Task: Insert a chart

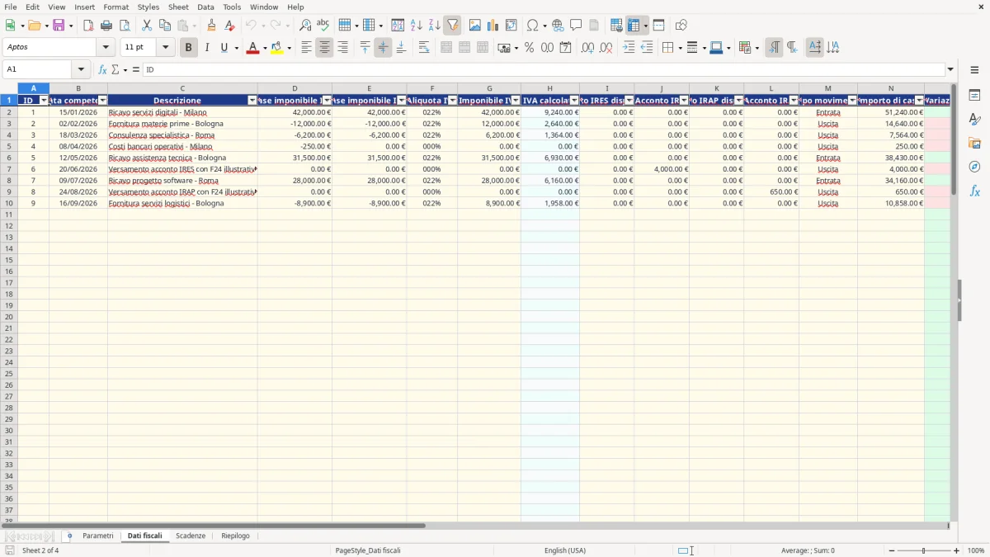Action: click(x=493, y=26)
